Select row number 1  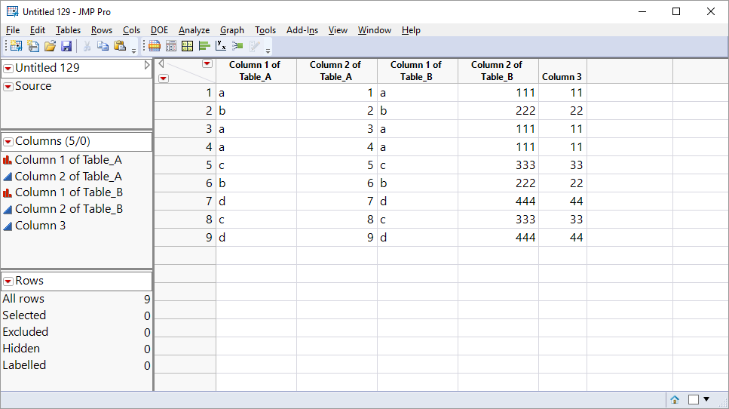[x=185, y=93]
